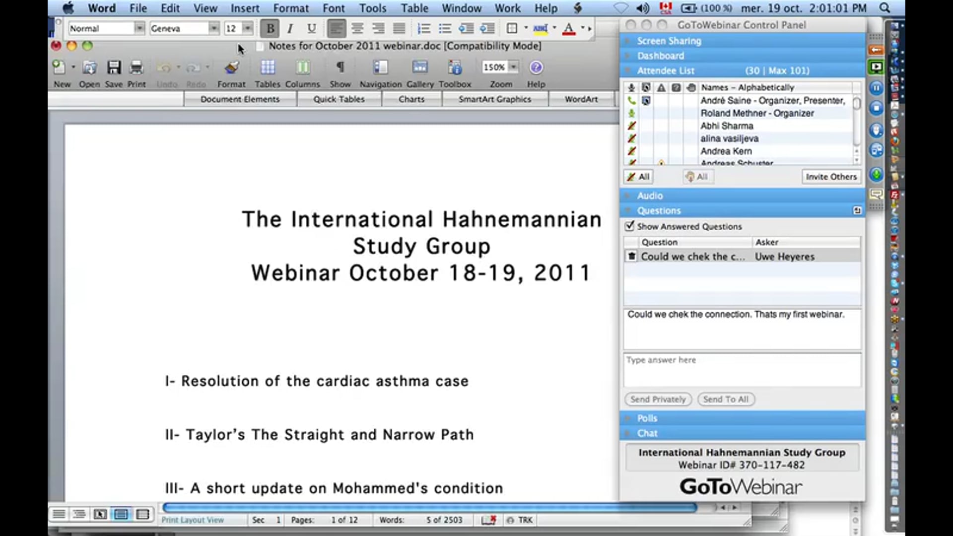
Task: Toggle Show Answered Questions checkbox
Action: [629, 226]
